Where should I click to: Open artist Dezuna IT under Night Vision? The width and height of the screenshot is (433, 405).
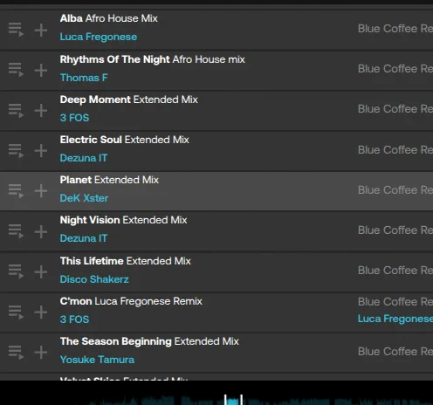[84, 238]
